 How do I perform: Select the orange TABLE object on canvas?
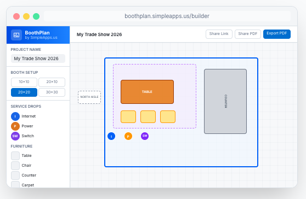147,92
